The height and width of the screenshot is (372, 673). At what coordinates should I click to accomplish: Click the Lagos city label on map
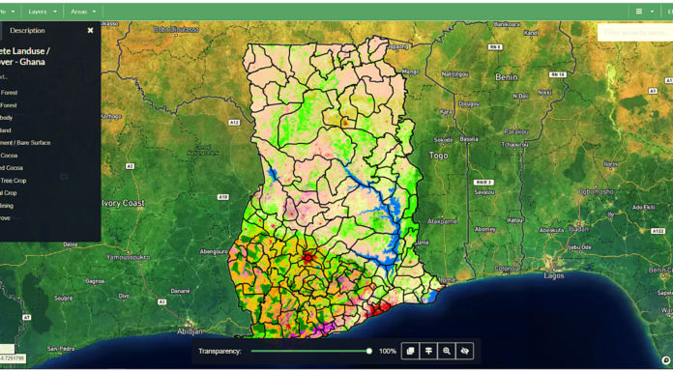(554, 275)
